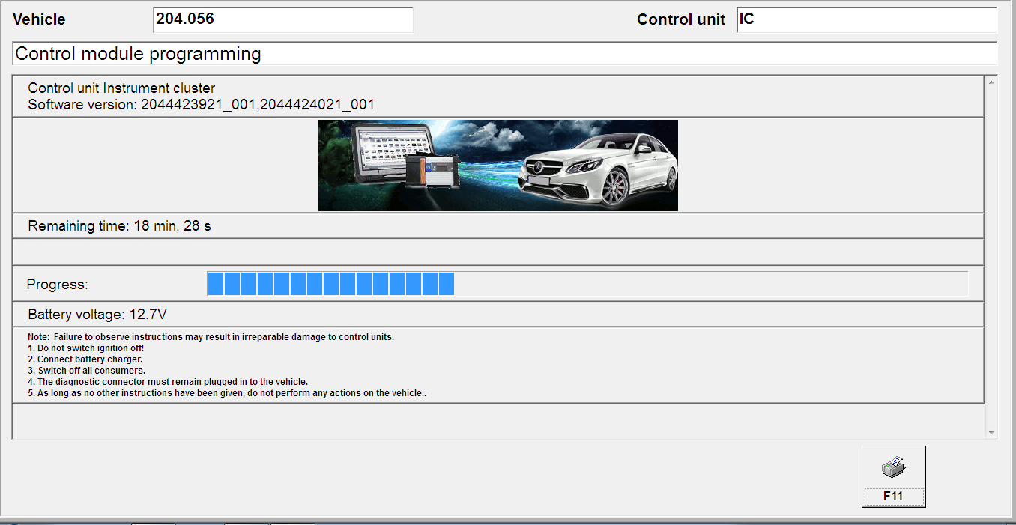Click the blue progress bar

point(330,284)
